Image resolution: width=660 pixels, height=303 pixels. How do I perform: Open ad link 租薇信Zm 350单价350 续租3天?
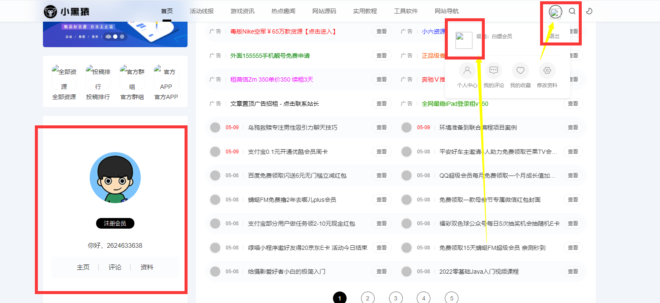coord(272,79)
